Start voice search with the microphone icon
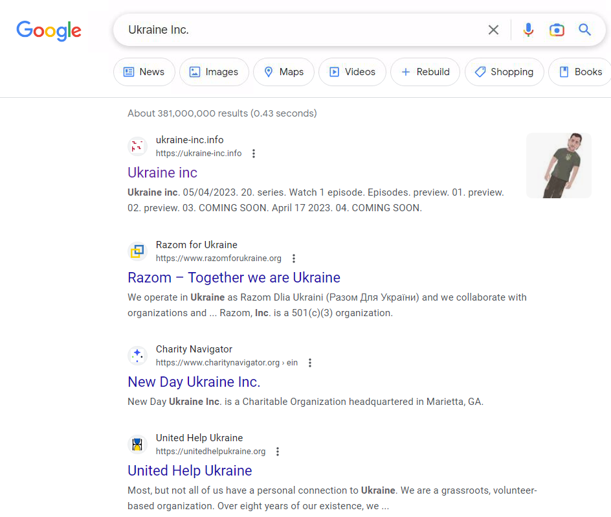The image size is (611, 517). pos(528,30)
